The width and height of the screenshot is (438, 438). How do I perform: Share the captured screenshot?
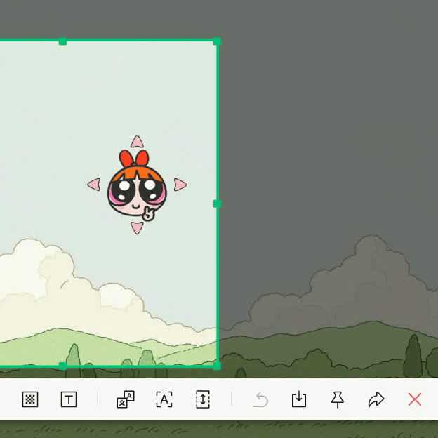[376, 399]
